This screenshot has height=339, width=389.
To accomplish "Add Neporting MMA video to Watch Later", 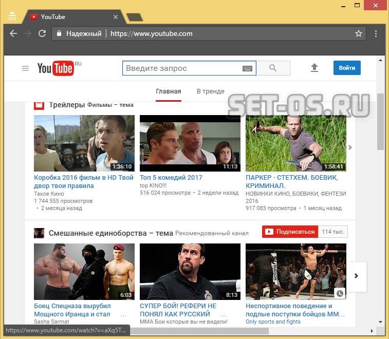I will coord(340,293).
